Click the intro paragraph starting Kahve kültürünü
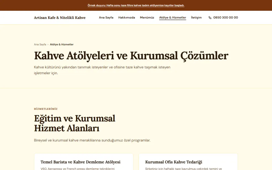Screen dimensions: 272x170 [x=102, y=70]
